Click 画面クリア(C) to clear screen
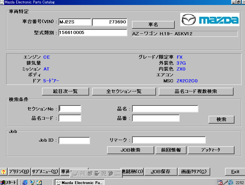This screenshot has width=245, height=185. [194, 172]
